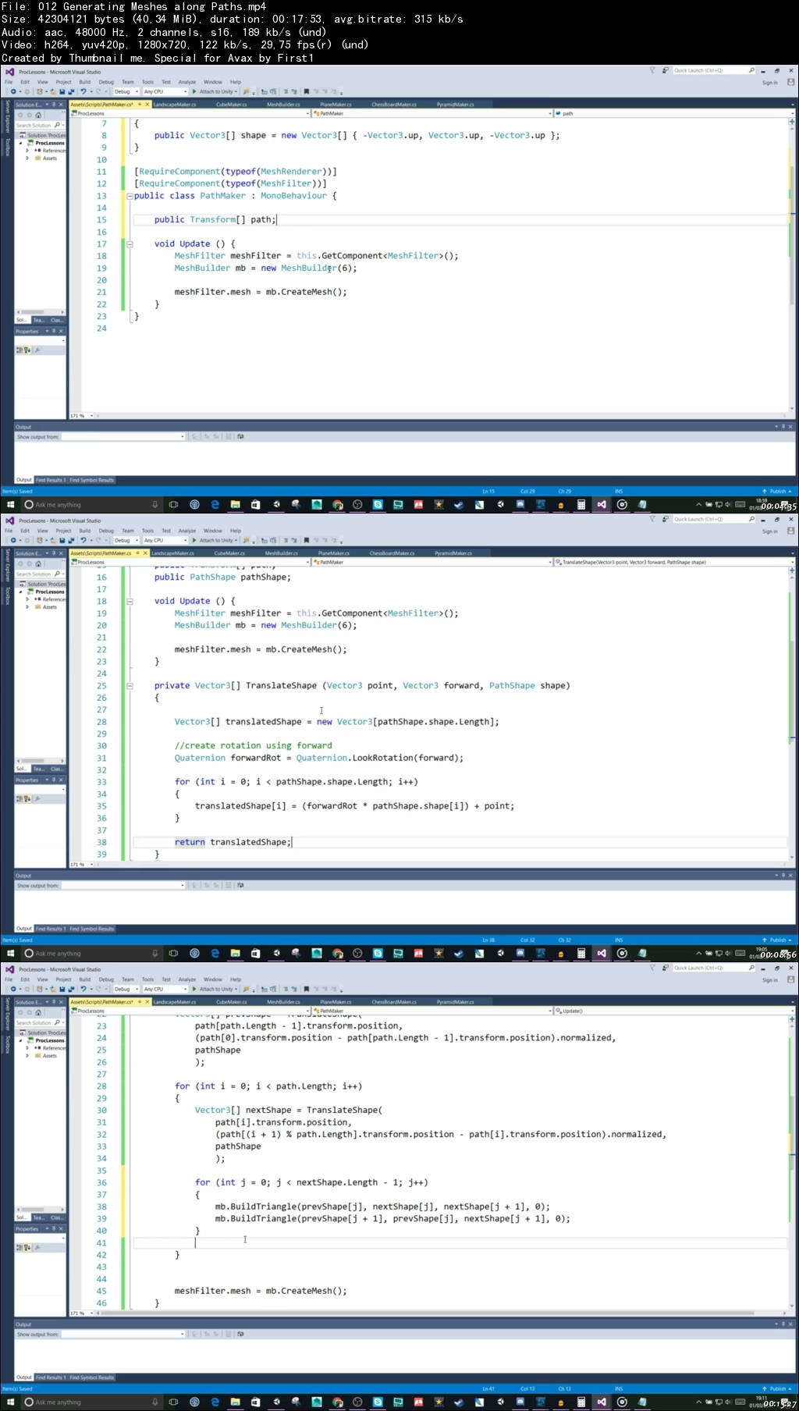Click Toolbox side tab in top screenshot
The height and width of the screenshot is (1411, 799).
click(x=8, y=146)
